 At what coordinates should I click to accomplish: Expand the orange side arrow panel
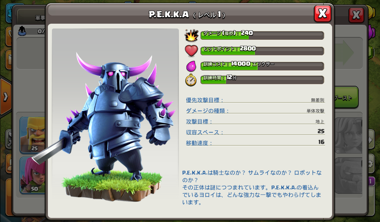pos(5,97)
